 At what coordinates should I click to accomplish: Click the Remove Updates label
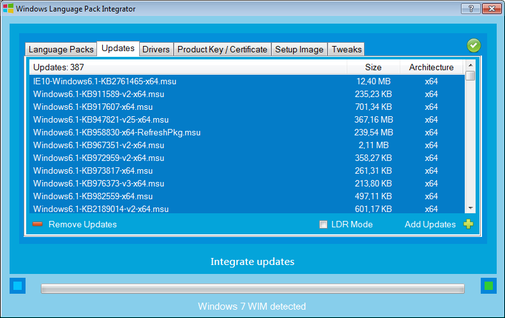(82, 225)
